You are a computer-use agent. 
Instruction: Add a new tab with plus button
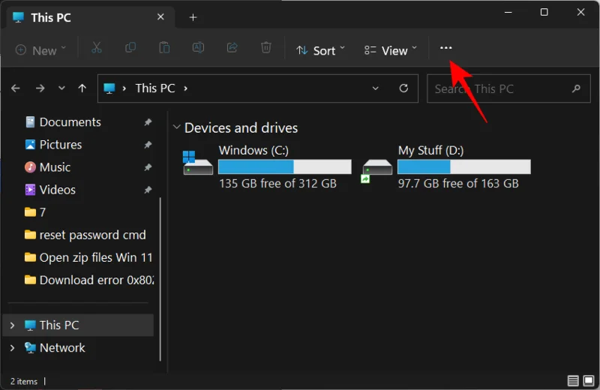tap(193, 17)
